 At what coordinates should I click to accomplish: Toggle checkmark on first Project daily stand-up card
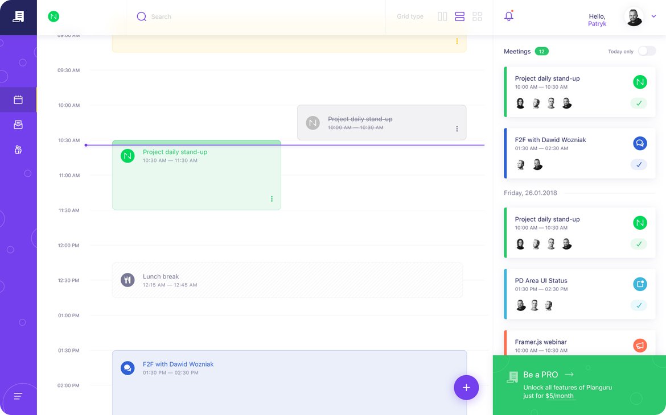click(x=639, y=103)
